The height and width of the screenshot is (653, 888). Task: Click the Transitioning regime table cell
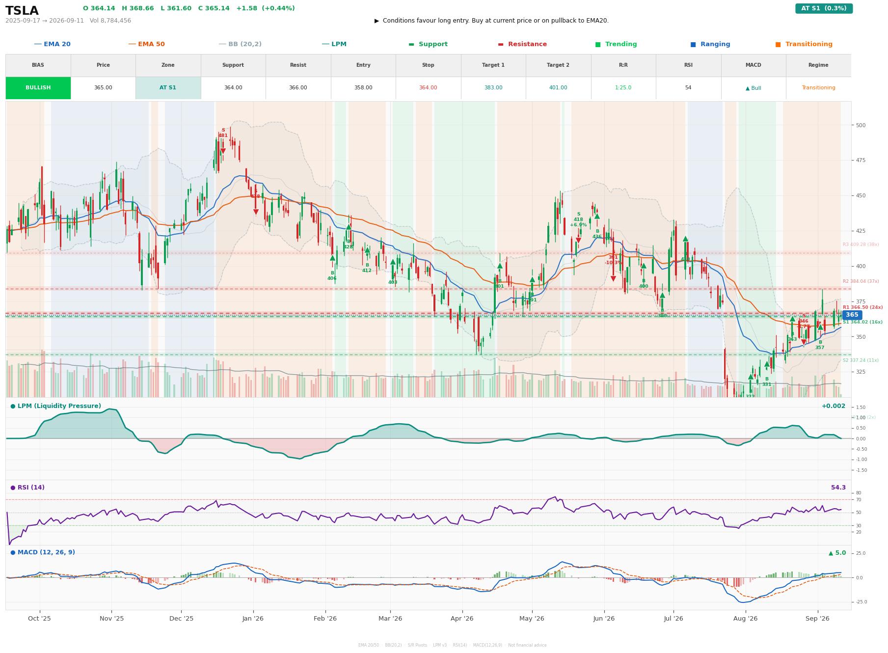tap(818, 88)
